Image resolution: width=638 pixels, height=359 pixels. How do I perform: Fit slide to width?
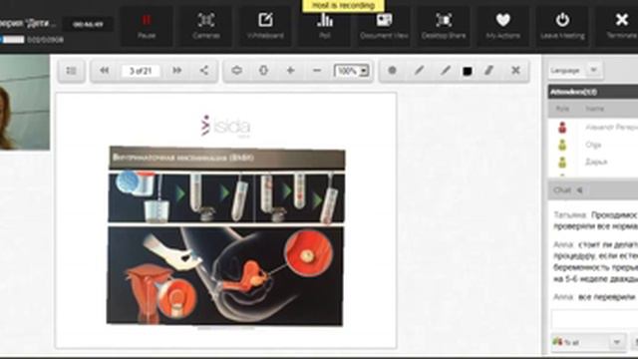click(237, 71)
